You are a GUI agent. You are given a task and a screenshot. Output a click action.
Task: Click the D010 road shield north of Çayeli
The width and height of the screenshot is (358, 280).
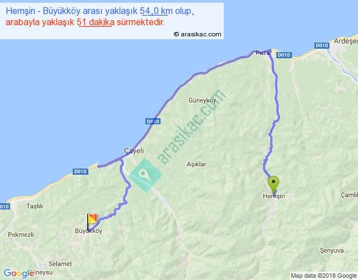pyautogui.click(x=153, y=121)
